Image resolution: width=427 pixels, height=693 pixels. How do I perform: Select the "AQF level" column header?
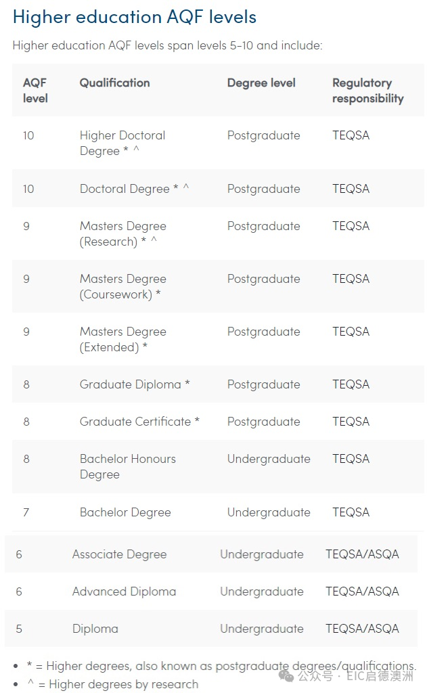[35, 91]
